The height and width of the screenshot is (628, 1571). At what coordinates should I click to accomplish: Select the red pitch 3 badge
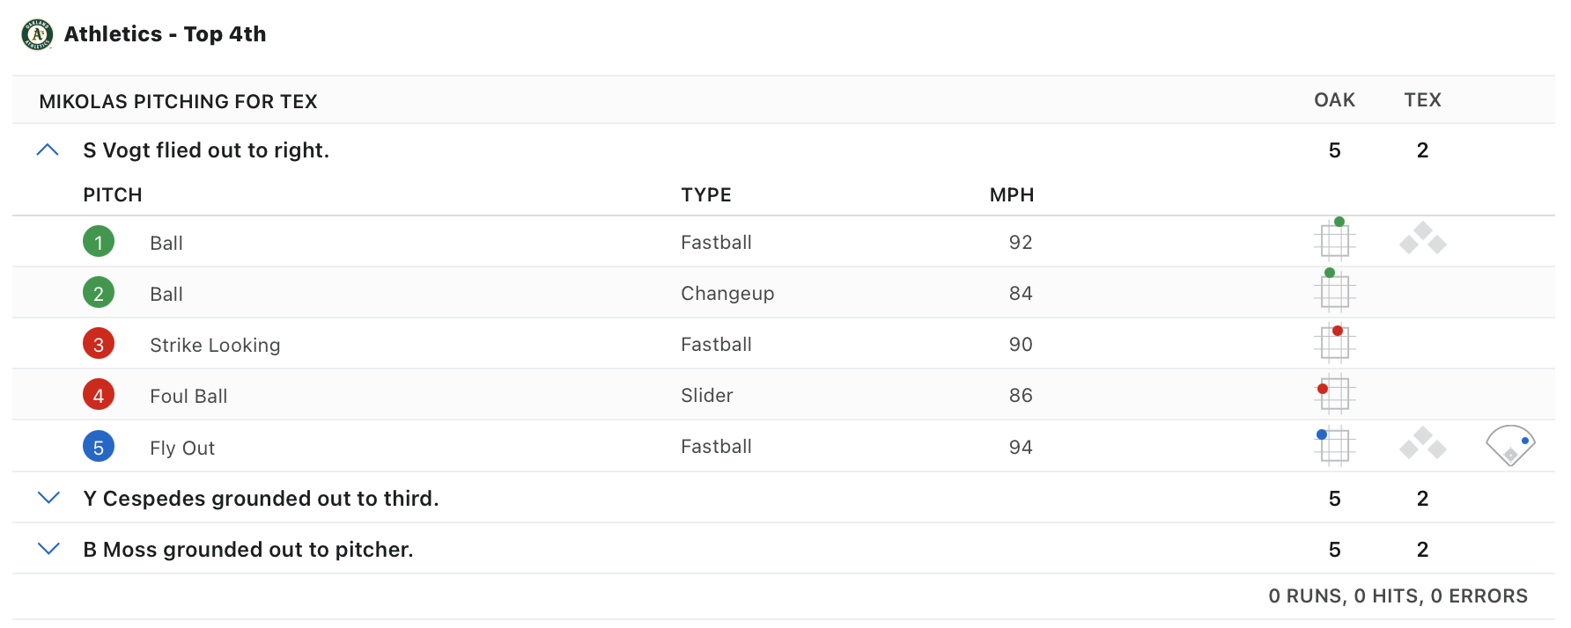point(99,344)
